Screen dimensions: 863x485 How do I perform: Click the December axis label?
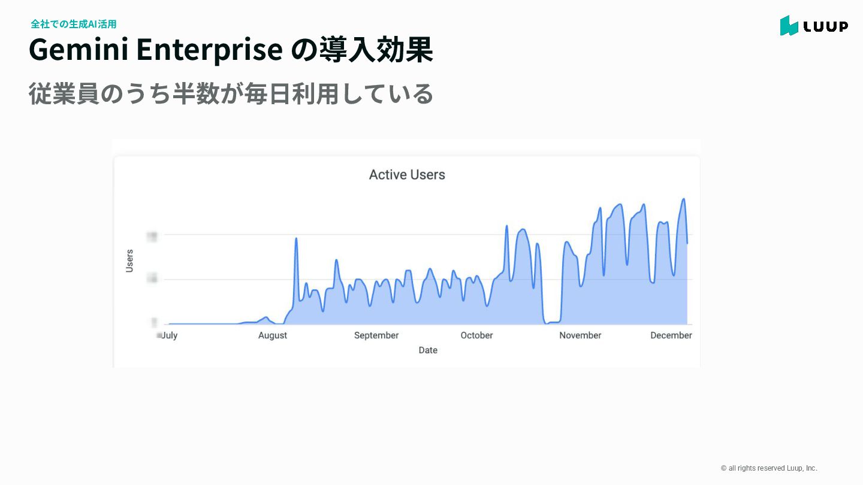pos(671,335)
